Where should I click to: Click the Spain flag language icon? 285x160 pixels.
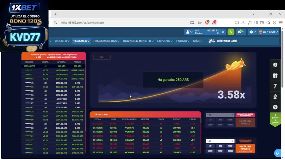click(x=261, y=32)
